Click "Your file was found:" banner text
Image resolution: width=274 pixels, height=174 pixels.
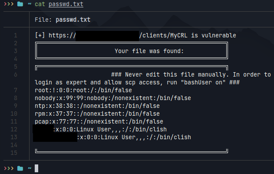[149, 51]
